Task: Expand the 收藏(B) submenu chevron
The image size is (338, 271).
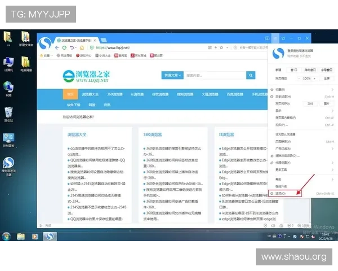Action: [x=332, y=89]
